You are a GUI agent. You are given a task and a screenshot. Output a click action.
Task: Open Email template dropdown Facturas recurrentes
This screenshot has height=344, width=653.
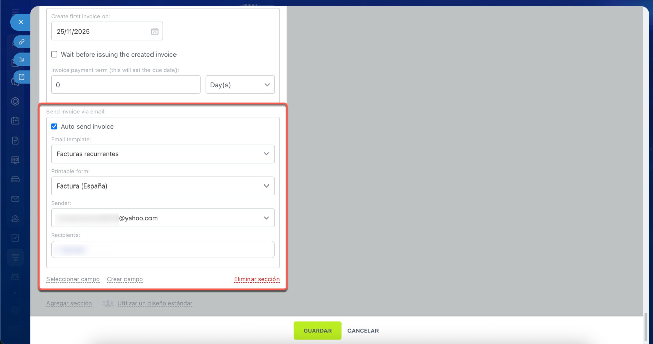(x=163, y=154)
